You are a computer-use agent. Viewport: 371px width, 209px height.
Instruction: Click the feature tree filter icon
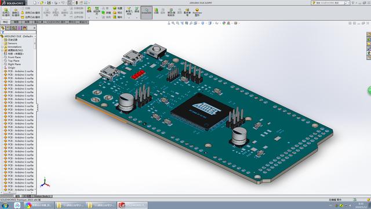pos(2,33)
